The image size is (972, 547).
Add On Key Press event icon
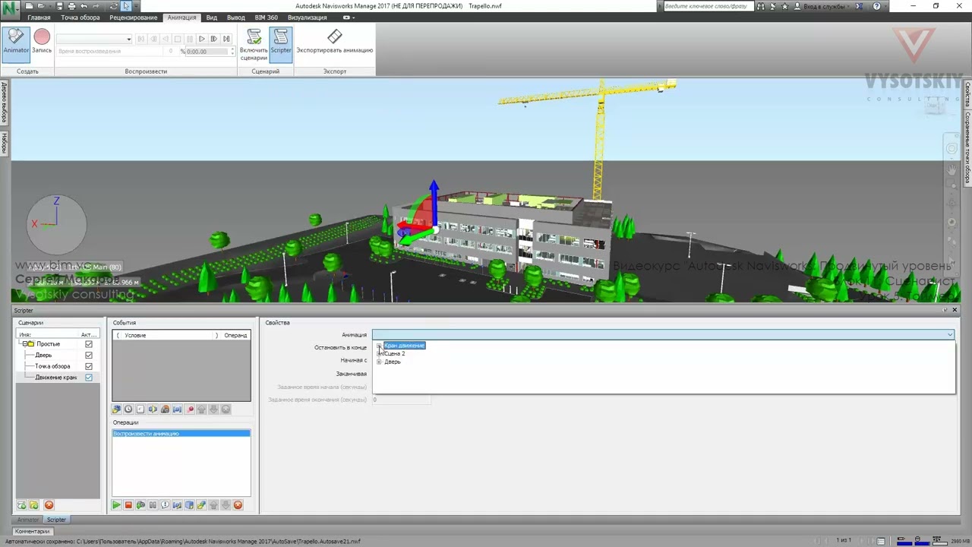[x=140, y=409]
